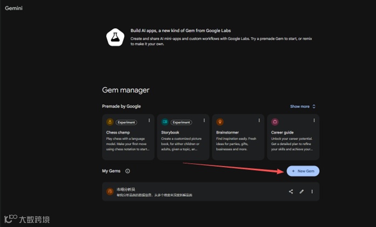The image size is (376, 227).
Task: Open the Storybook Gem card
Action: click(183, 137)
